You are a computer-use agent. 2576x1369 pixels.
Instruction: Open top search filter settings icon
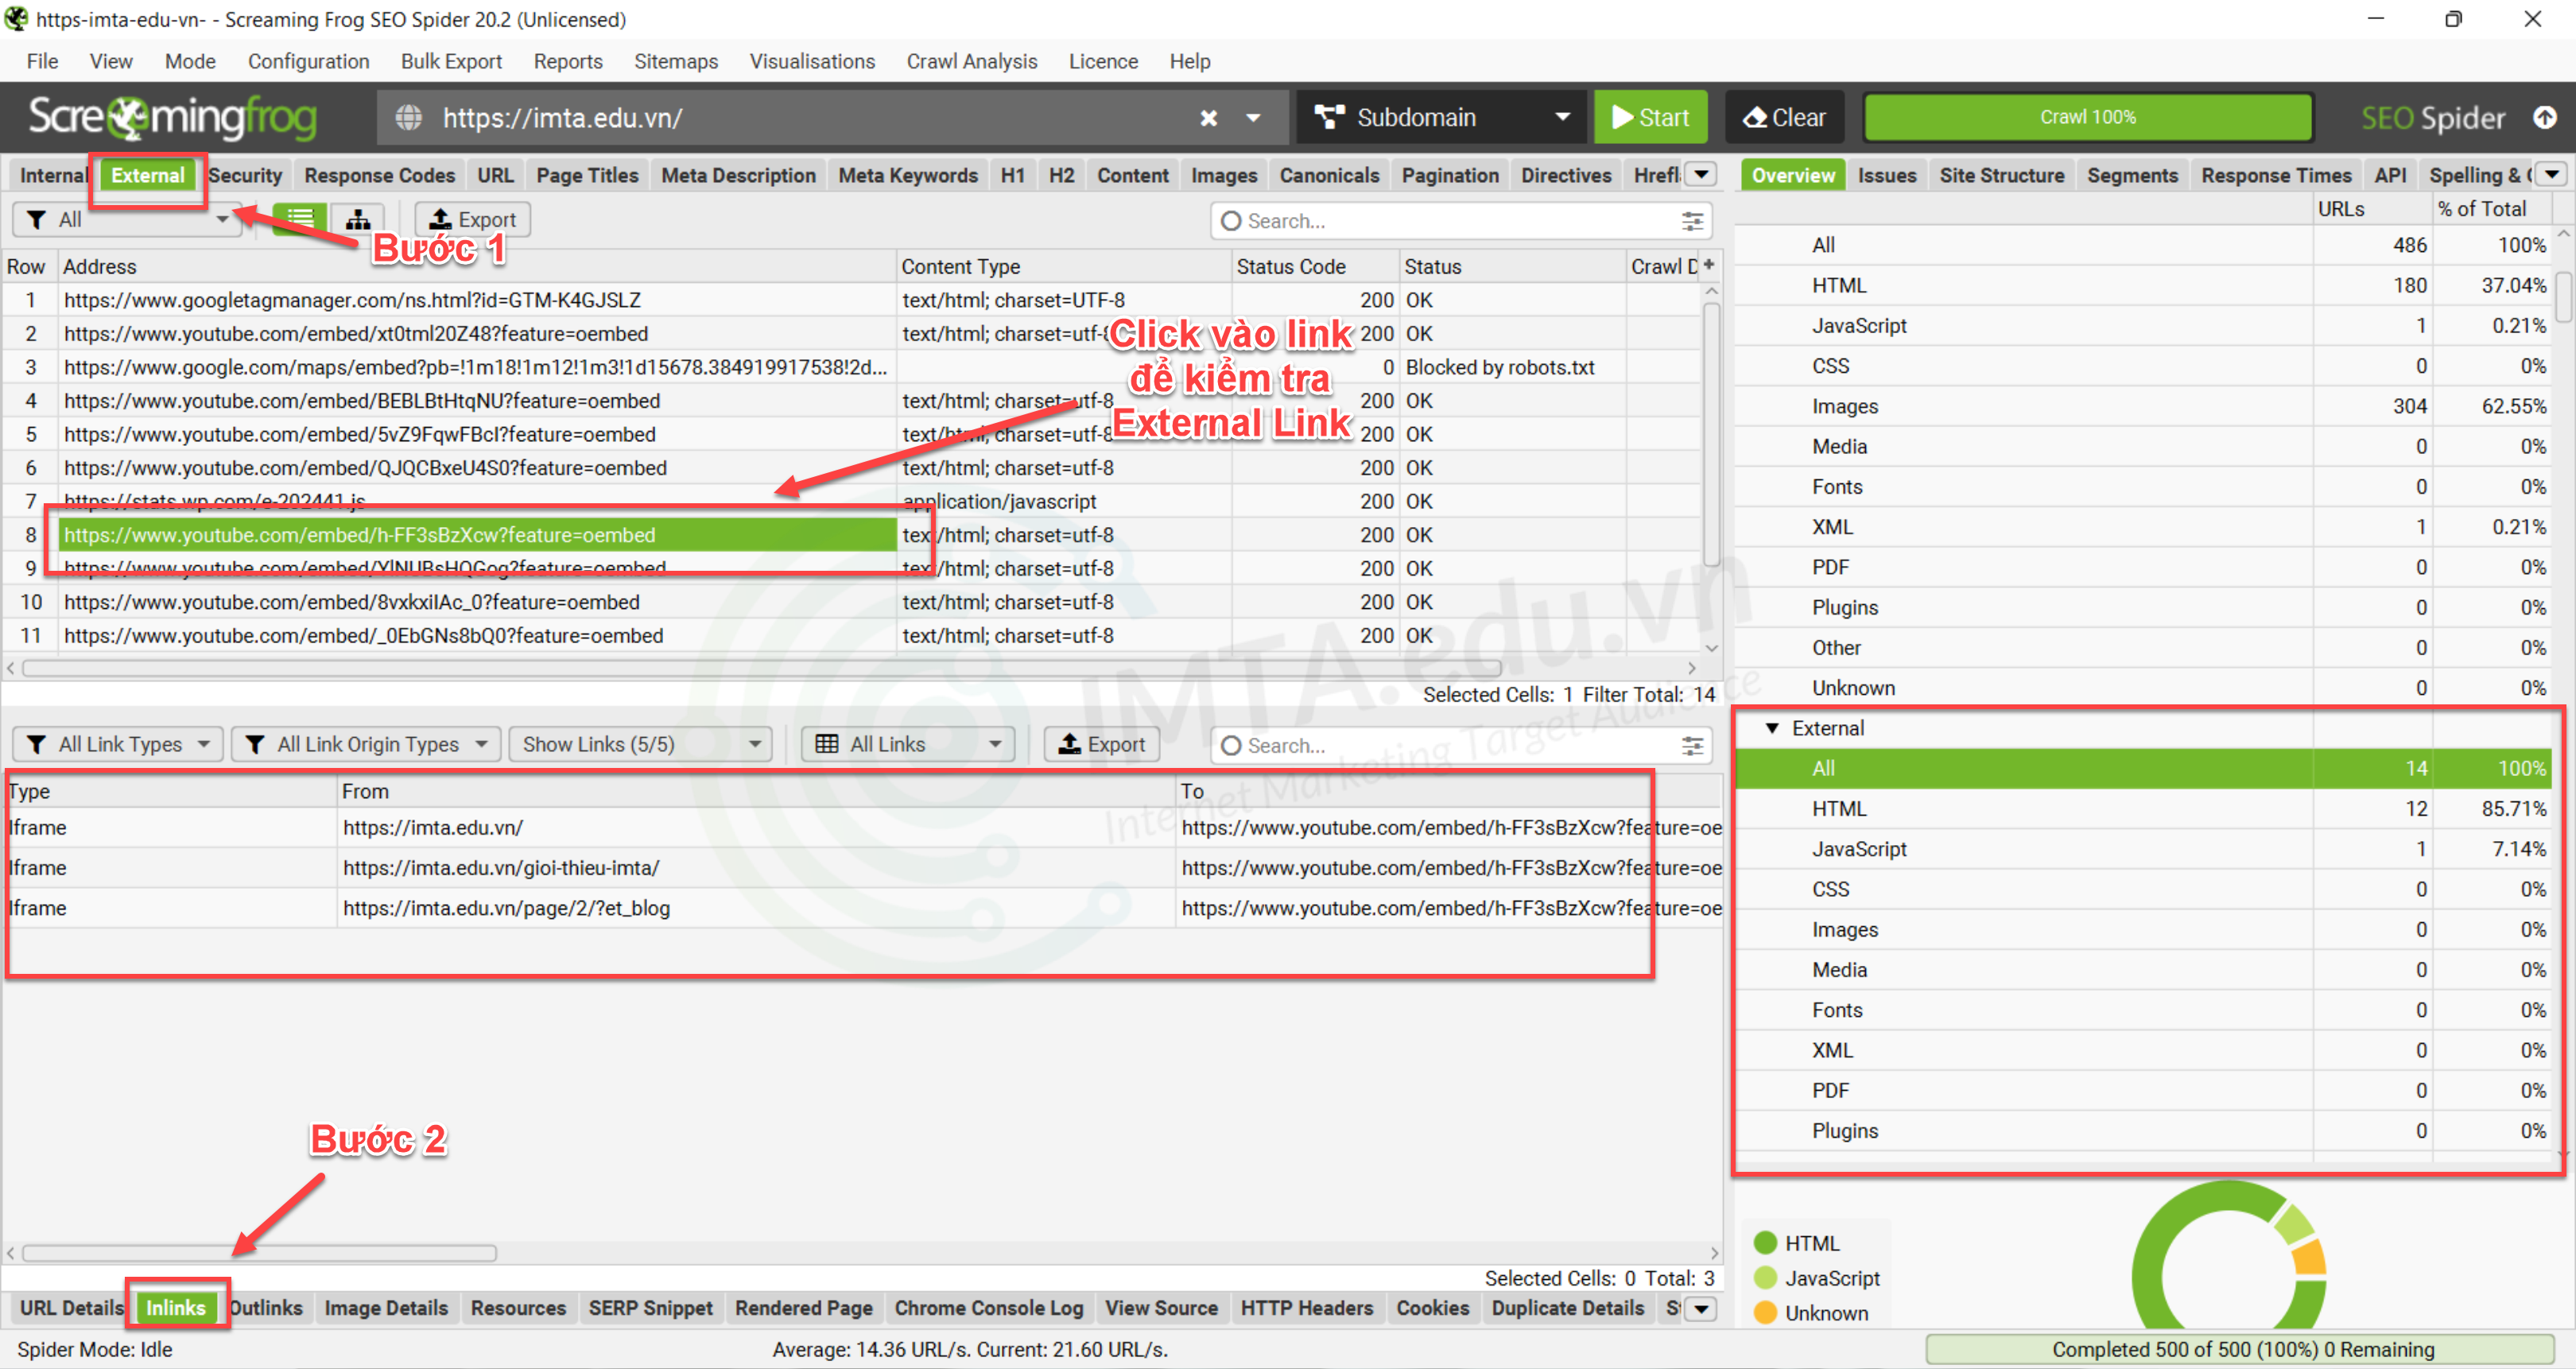1692,221
